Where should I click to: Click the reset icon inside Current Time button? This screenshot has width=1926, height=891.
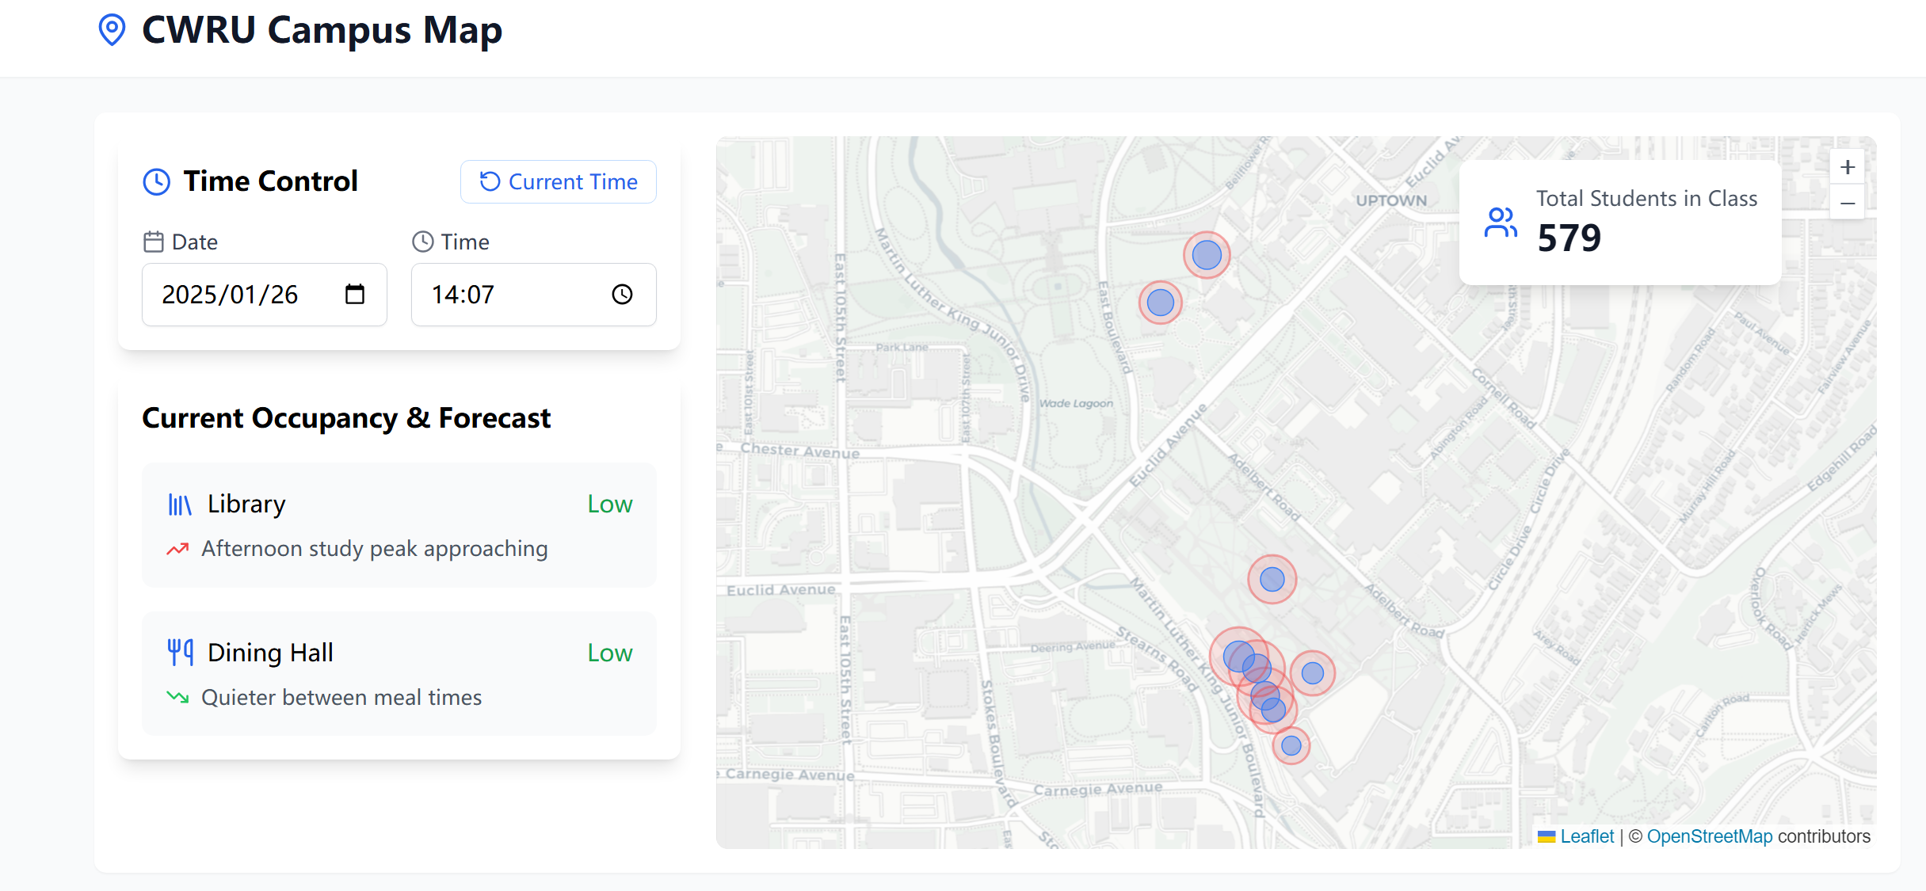coord(490,181)
